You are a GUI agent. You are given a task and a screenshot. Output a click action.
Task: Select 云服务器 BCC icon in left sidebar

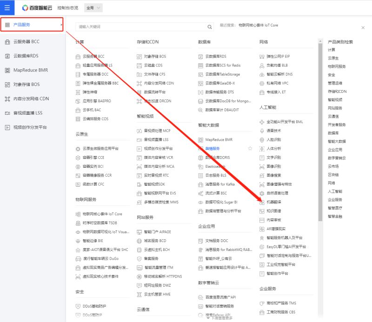(x=7, y=42)
